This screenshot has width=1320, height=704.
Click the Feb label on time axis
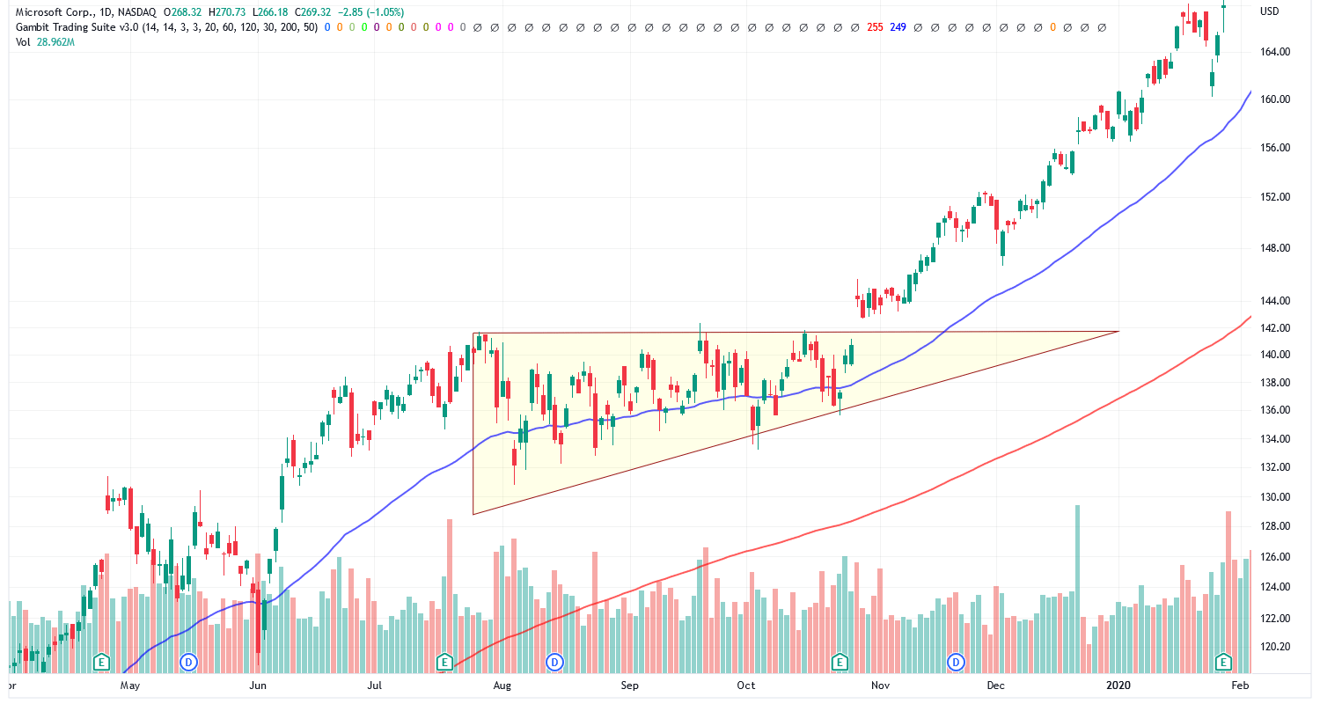1239,685
